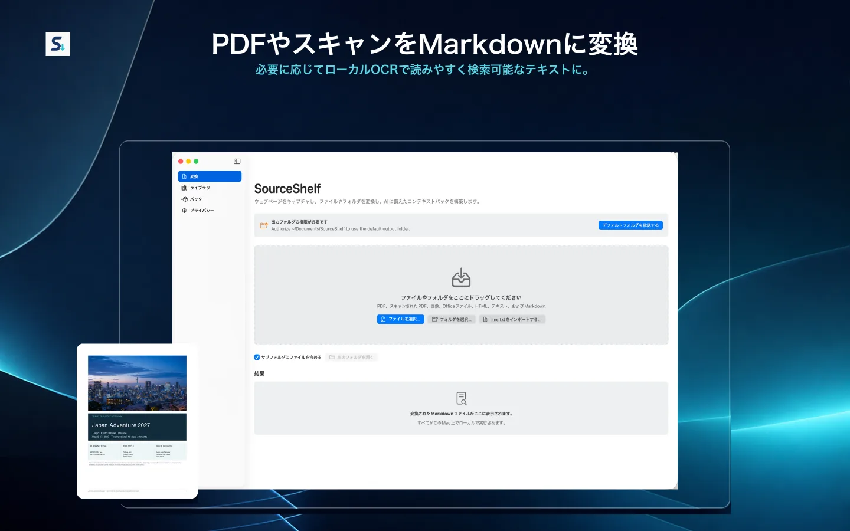
Task: Select the 変換 sidebar item
Action: (210, 176)
